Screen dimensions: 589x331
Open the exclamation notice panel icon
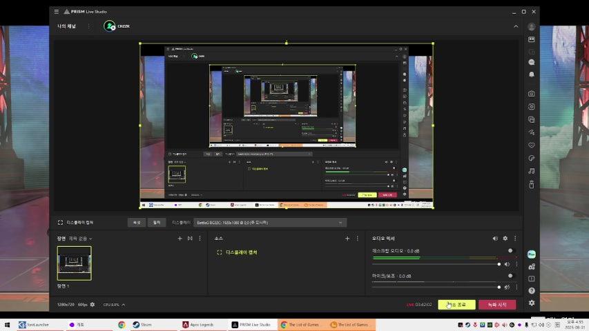532,279
